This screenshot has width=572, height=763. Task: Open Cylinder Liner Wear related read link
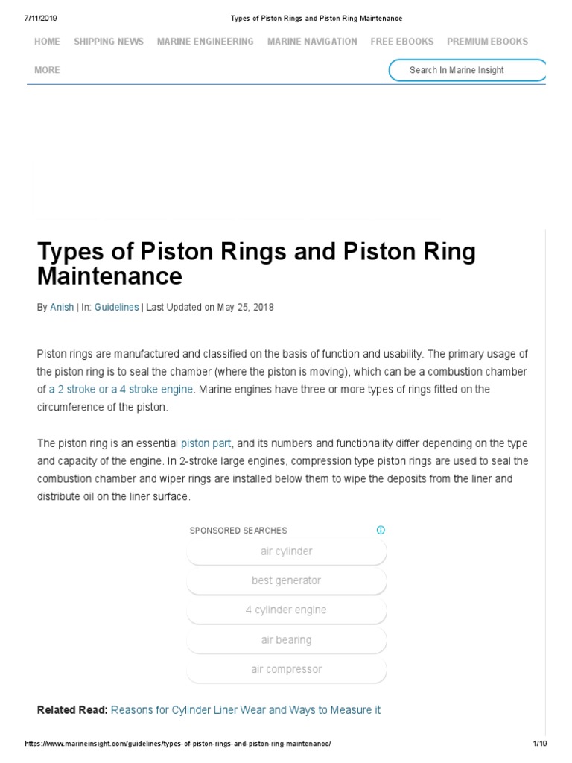(x=245, y=710)
